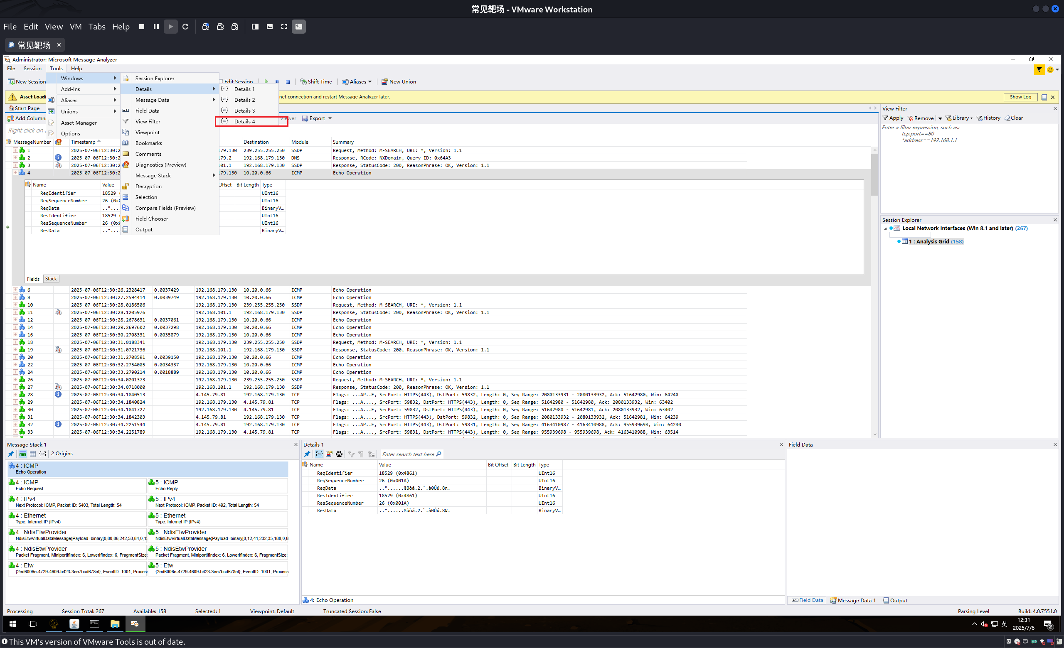Click the New Union toolbar button
Screen dimensions: 1064x648
coord(399,81)
